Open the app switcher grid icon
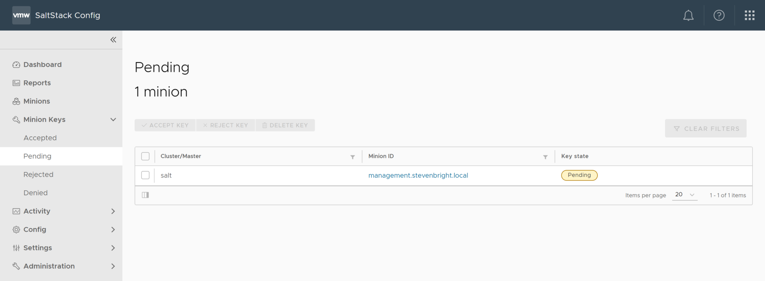The width and height of the screenshot is (765, 281). (x=749, y=16)
